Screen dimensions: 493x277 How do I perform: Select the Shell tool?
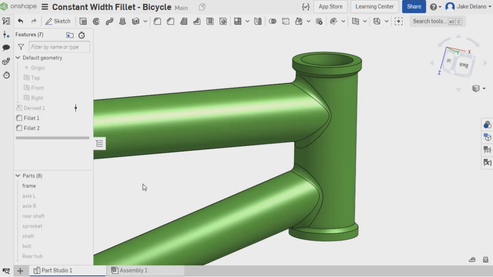click(x=210, y=22)
